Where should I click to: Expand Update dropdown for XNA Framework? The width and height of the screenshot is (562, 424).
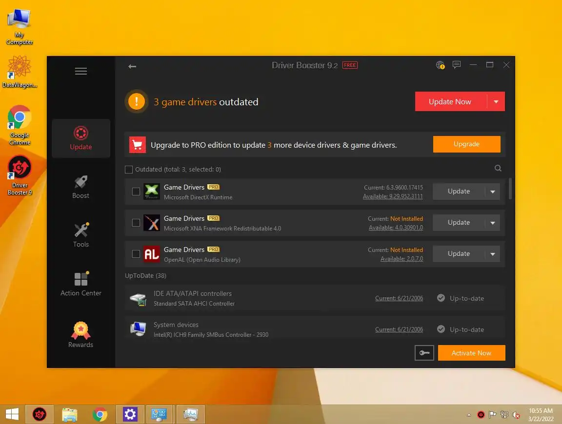click(x=492, y=223)
